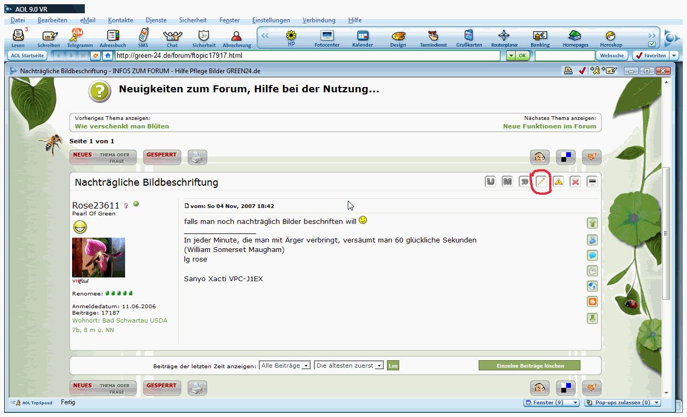The height and width of the screenshot is (417, 687).
Task: Open the AOL Telegramm tool
Action: coord(80,38)
